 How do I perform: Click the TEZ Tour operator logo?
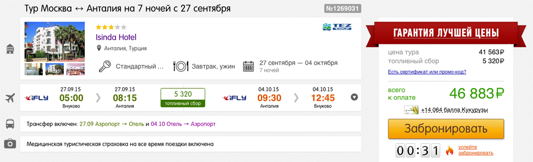pos(337,27)
